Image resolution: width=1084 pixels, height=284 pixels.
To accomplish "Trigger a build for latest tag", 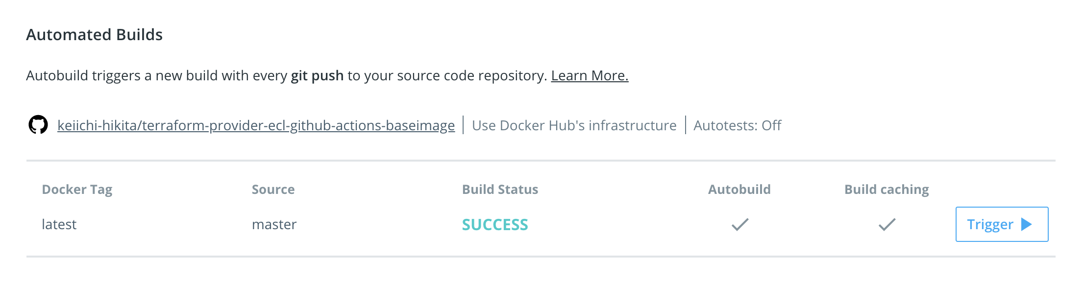I will tap(1002, 224).
